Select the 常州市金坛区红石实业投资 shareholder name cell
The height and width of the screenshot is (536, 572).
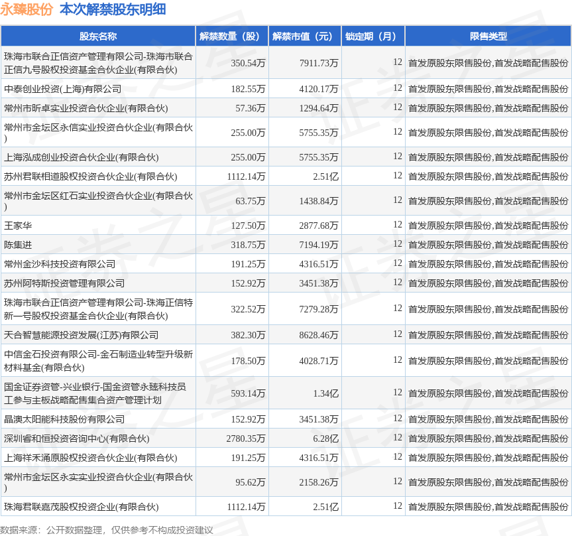click(98, 201)
